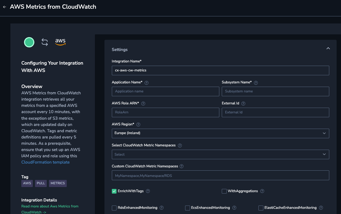Enable the RdsEnhancedMonitoring checkbox
Screen dimensions: 341x214
tap(114, 208)
